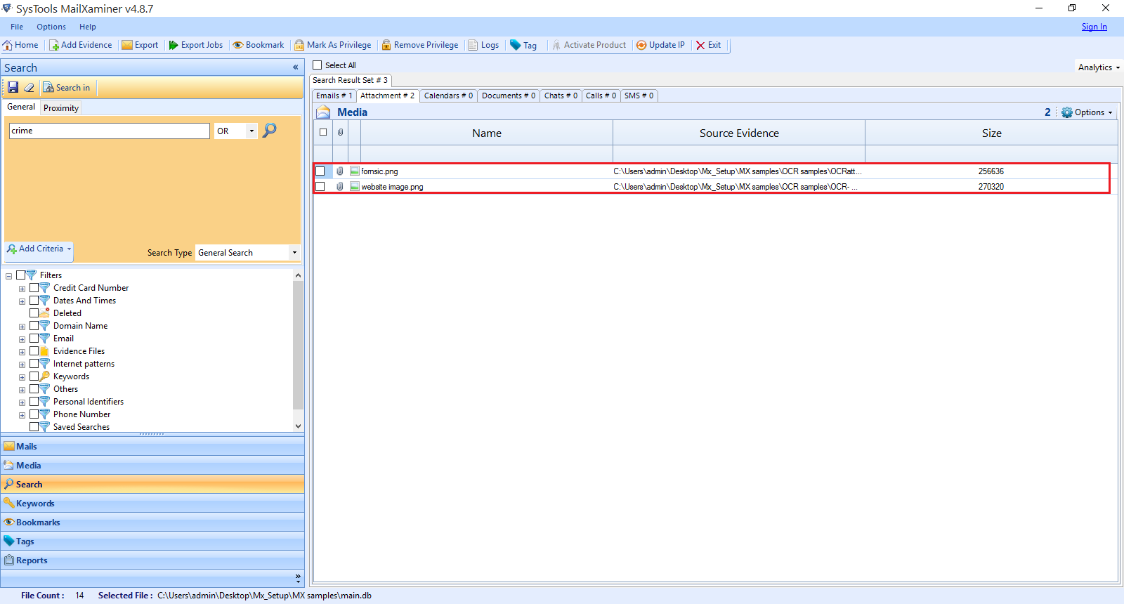The height and width of the screenshot is (604, 1124).
Task: Click the Activate Product toolbar item
Action: [x=589, y=45]
